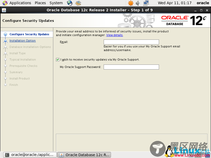This screenshot has width=211, height=158.
Task: Click the Java installer window menu icon
Action: point(4,10)
